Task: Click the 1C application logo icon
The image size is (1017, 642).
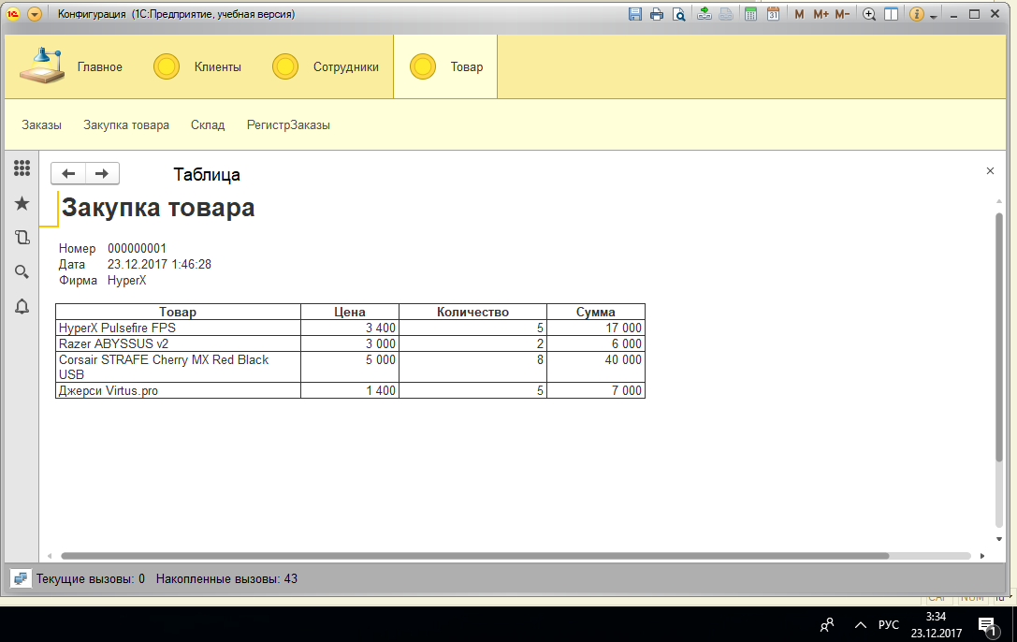Action: point(13,14)
